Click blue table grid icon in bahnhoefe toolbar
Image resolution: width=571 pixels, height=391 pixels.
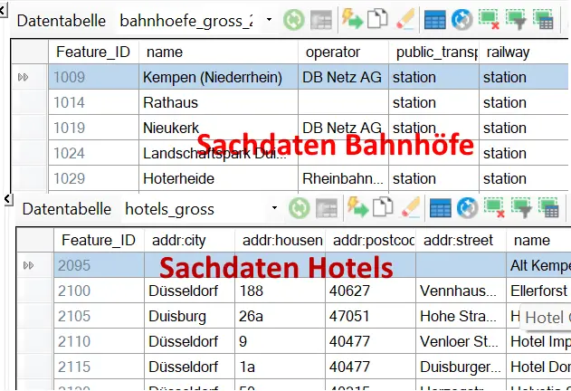tap(435, 19)
